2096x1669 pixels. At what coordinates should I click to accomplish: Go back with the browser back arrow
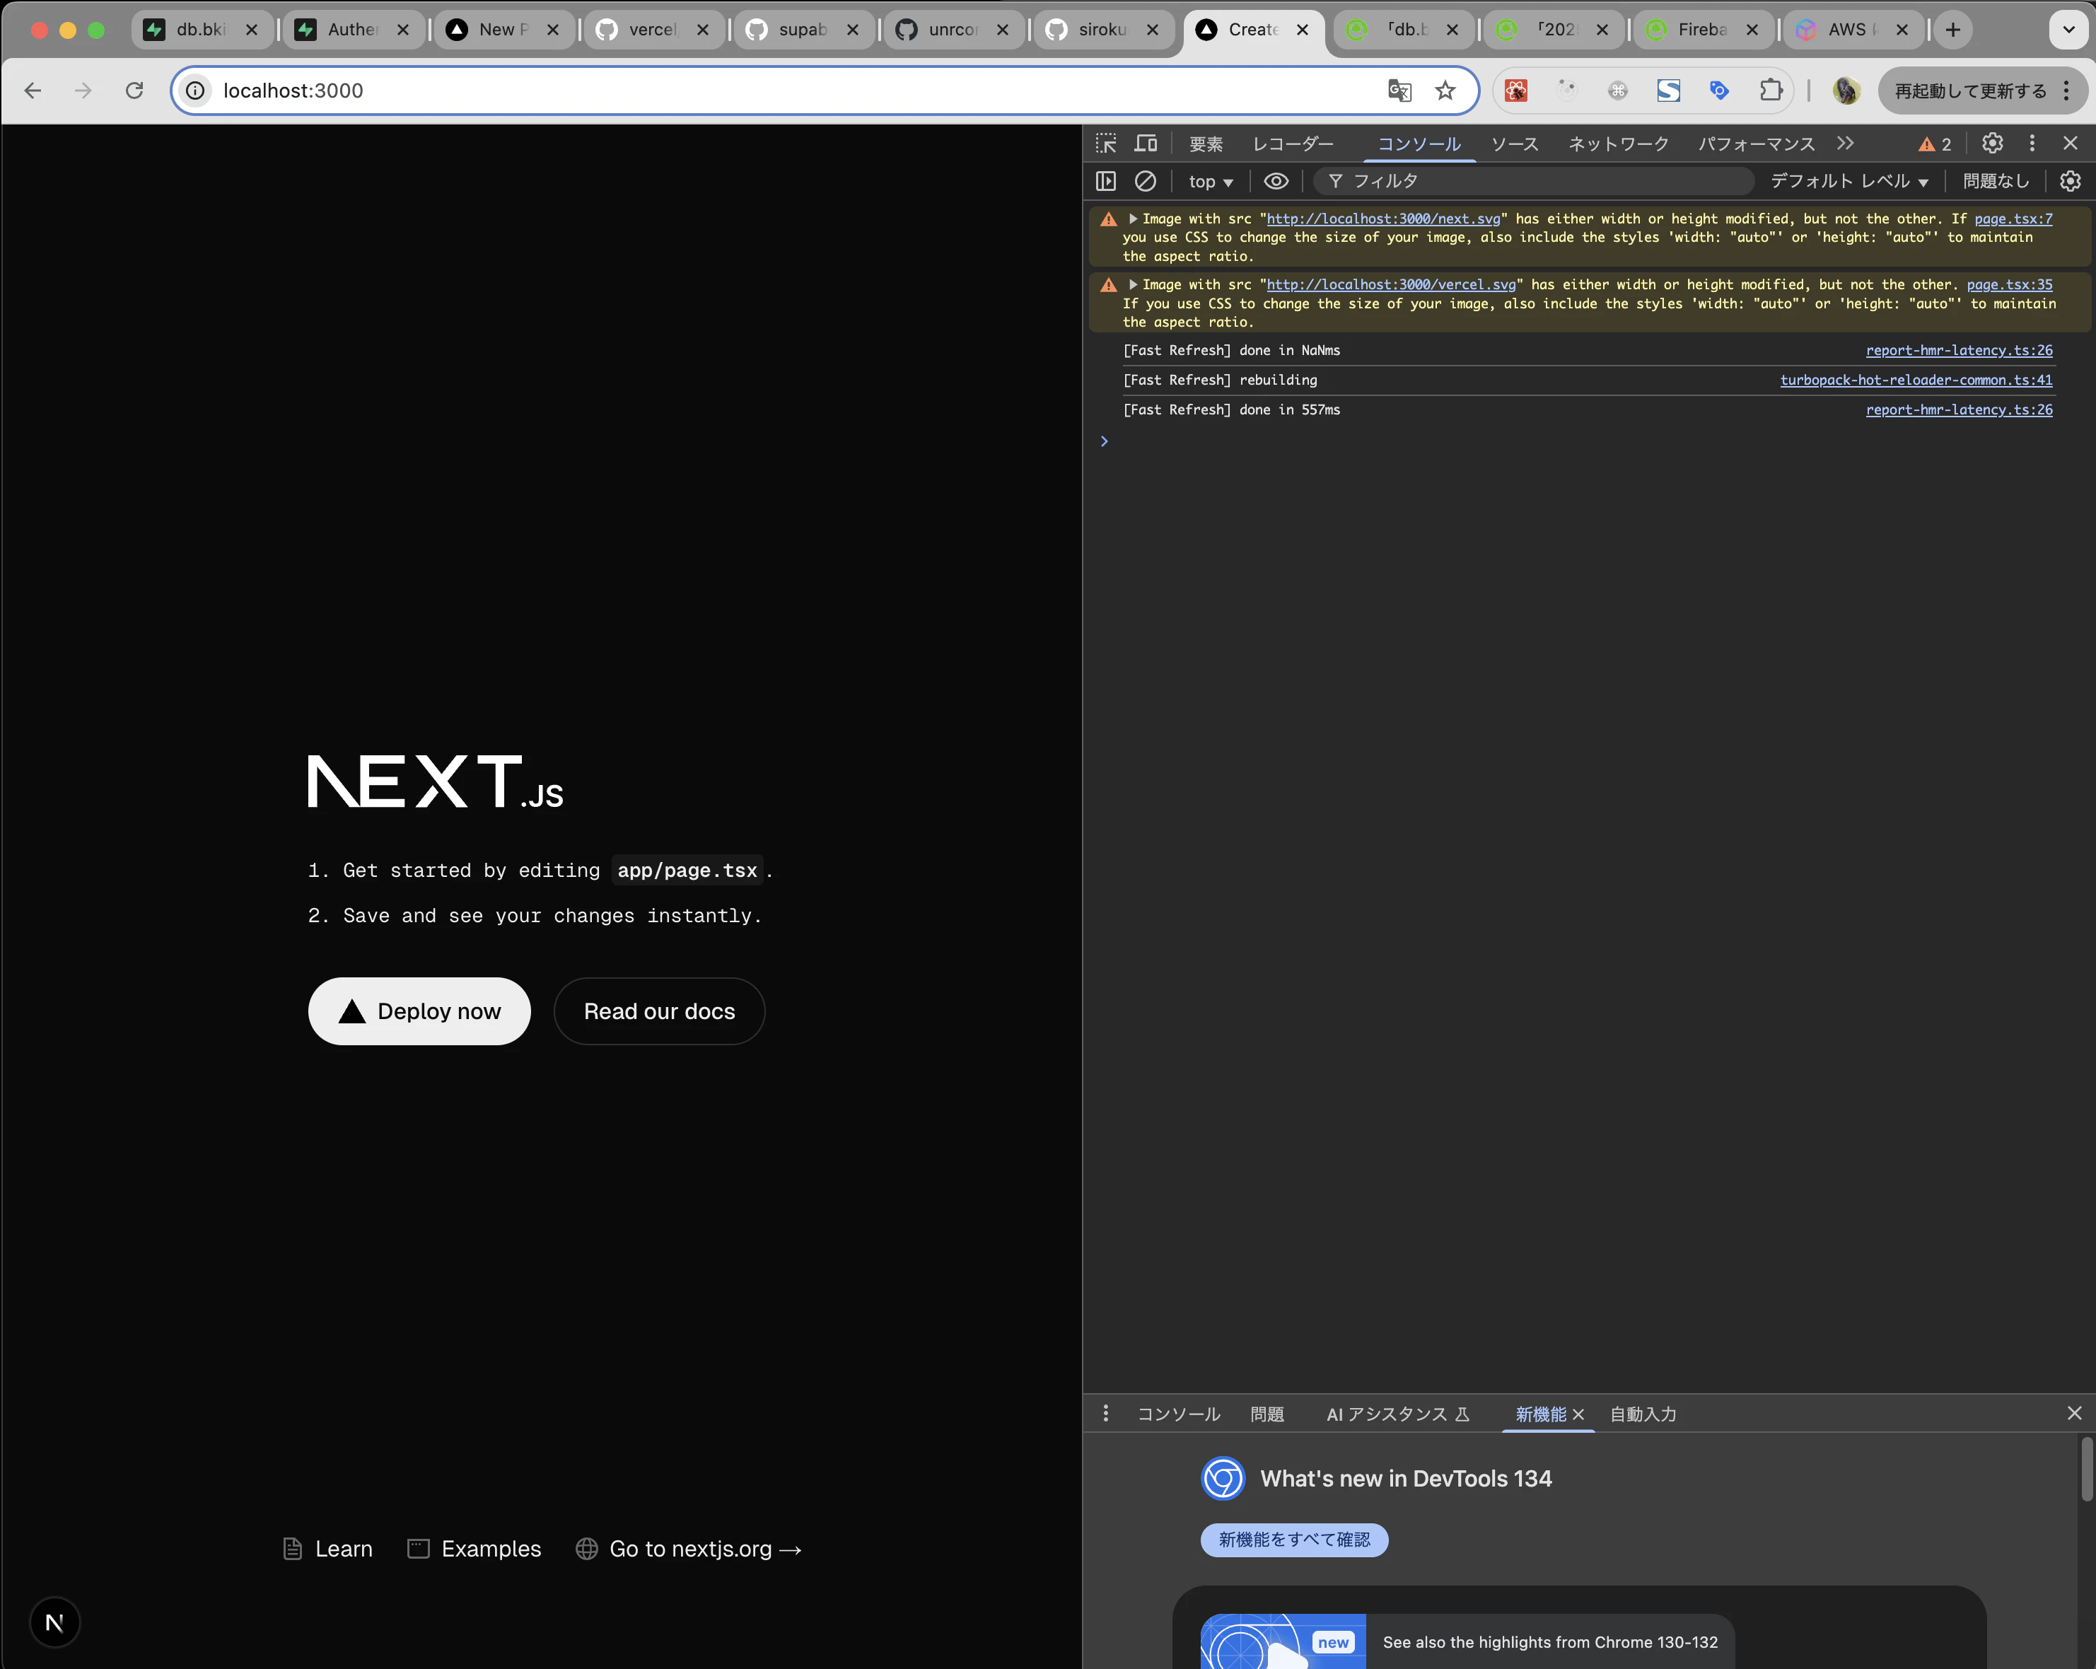(x=33, y=91)
